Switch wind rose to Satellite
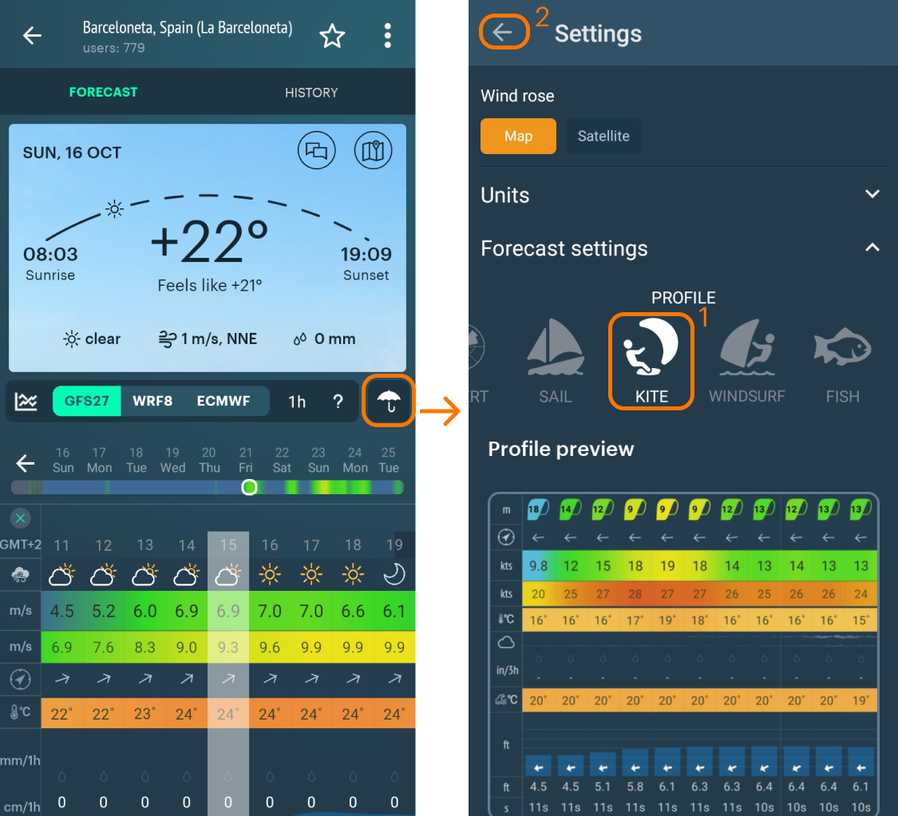Viewport: 898px width, 816px height. 603,137
